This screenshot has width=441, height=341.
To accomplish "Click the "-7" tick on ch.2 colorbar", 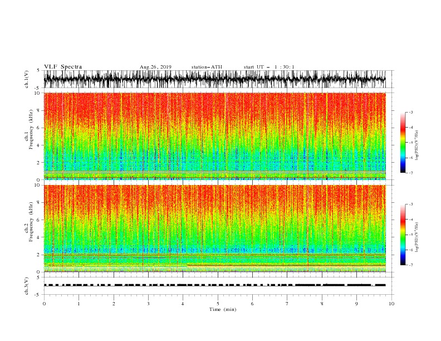I will click(410, 265).
